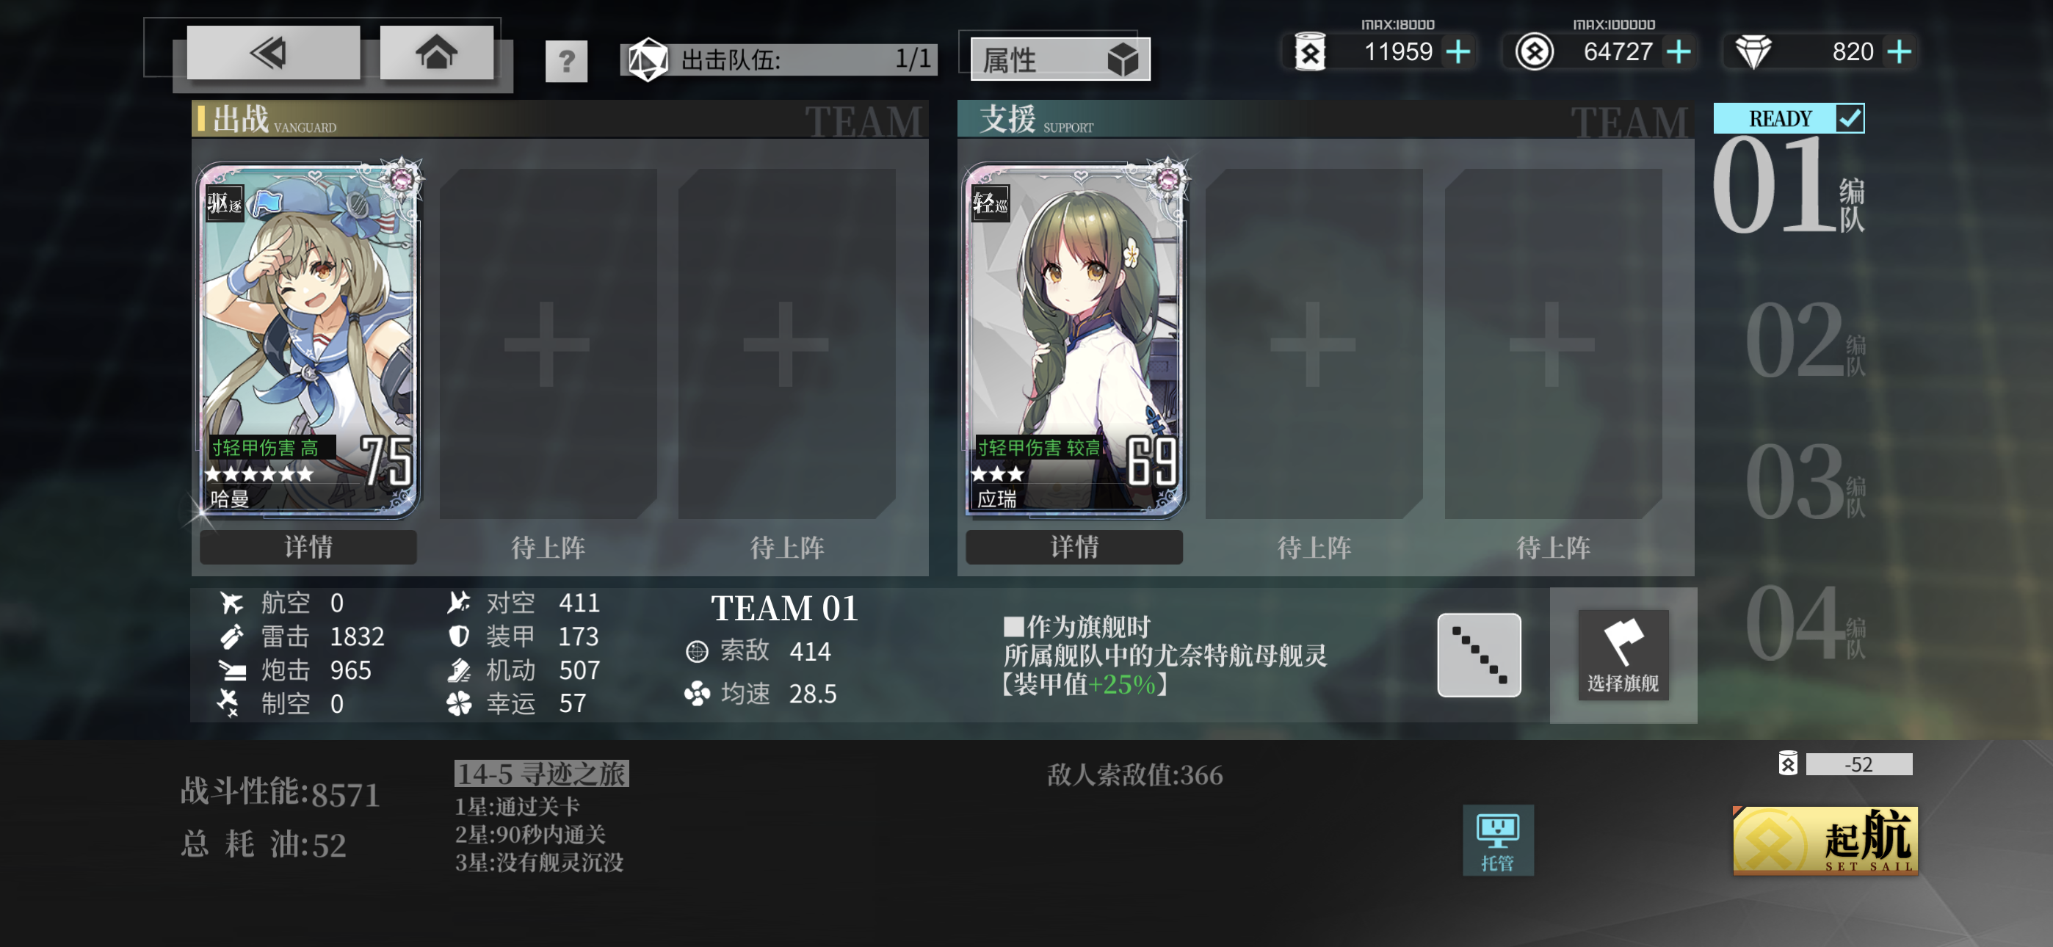Add a ship to third support slot
This screenshot has height=947, width=2053.
[1552, 344]
